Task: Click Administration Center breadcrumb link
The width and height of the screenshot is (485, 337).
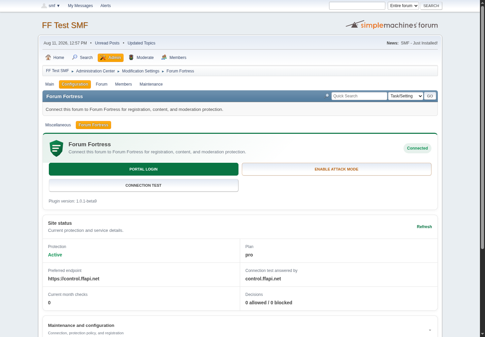Action: pos(95,71)
